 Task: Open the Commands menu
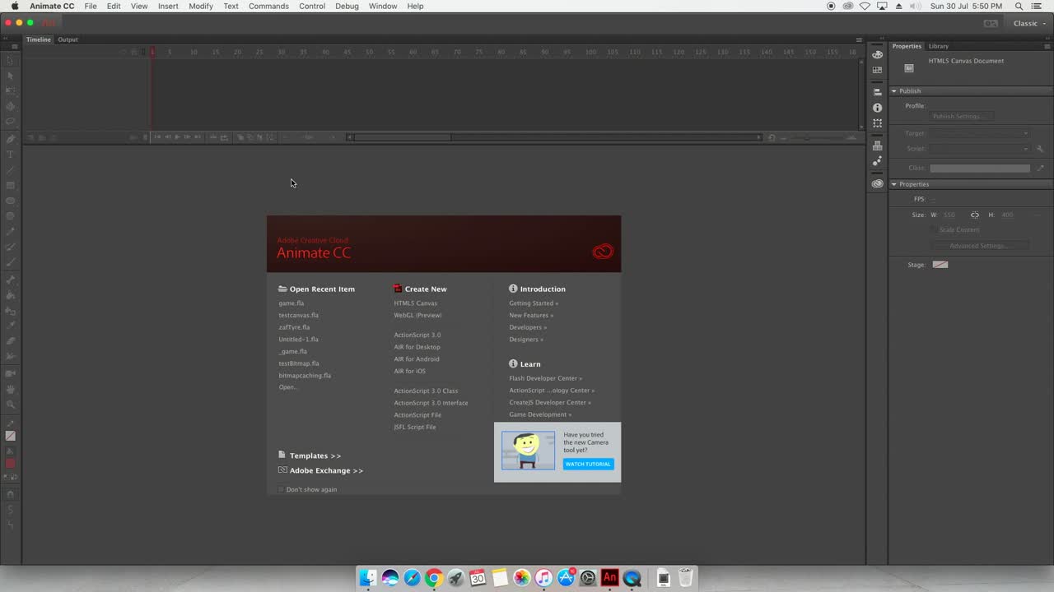click(268, 6)
